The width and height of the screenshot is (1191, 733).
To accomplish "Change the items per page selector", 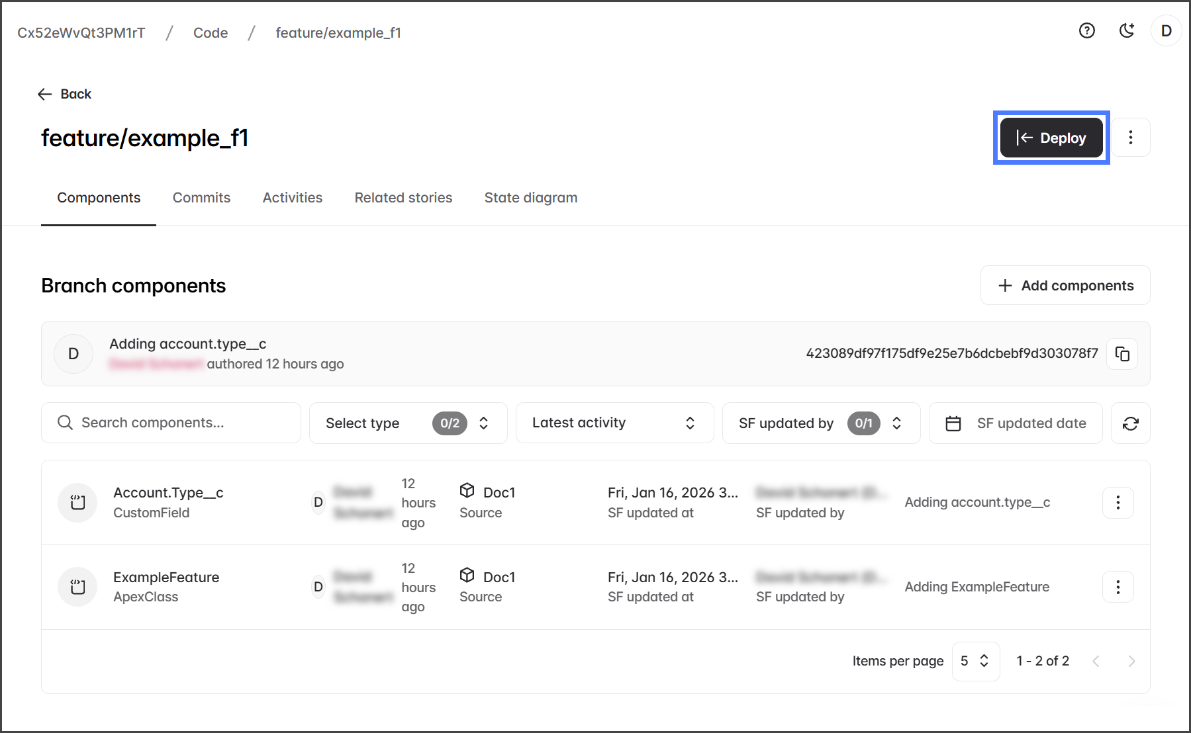I will (975, 662).
